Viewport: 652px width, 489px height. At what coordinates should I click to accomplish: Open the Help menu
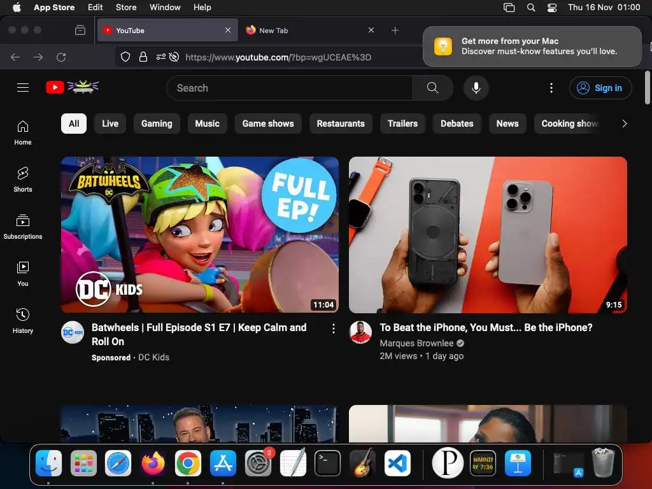pos(202,7)
